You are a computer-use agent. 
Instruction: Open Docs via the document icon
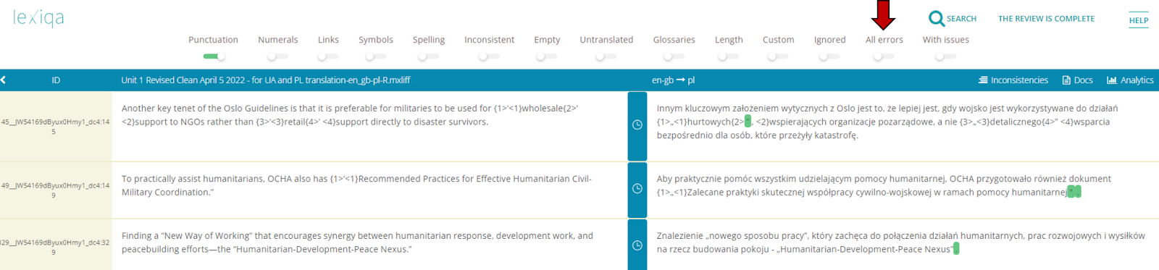(1066, 80)
